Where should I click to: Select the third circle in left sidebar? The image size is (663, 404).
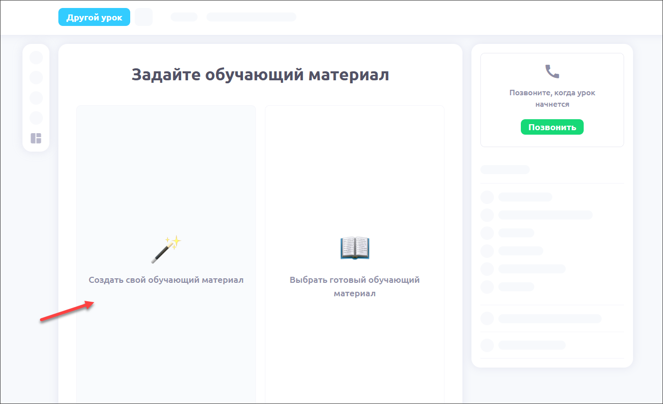coord(36,98)
